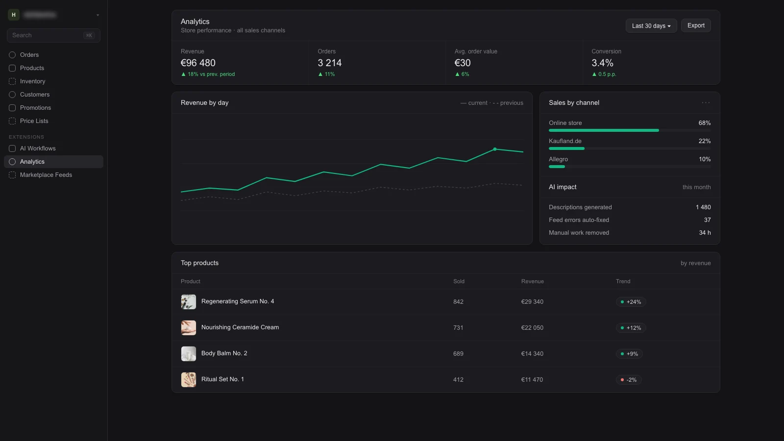Click the Promotions sidebar icon
Viewport: 784px width, 441px height.
[x=12, y=108]
